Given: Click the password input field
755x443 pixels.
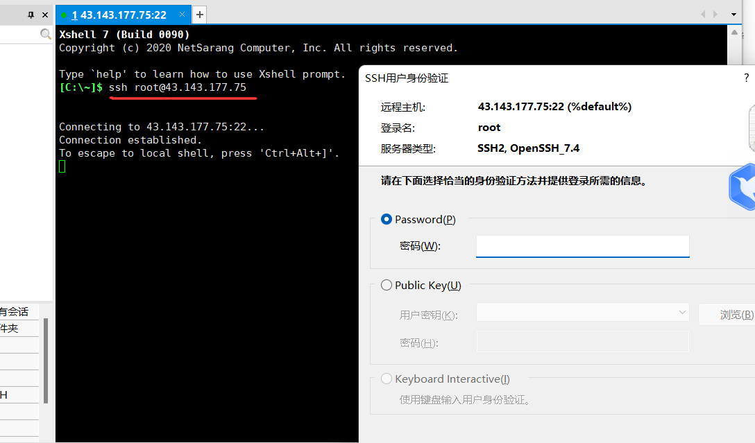Looking at the screenshot, I should click(x=583, y=246).
